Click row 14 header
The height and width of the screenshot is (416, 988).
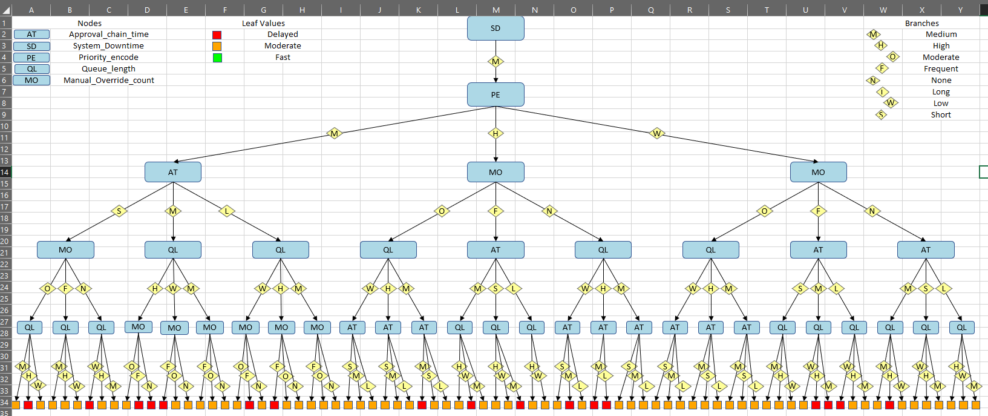click(5, 172)
